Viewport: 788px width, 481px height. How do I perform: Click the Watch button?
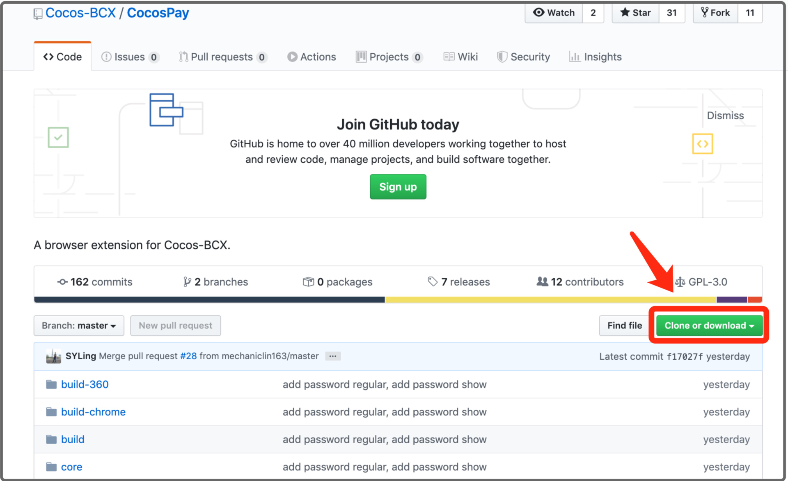(x=554, y=13)
